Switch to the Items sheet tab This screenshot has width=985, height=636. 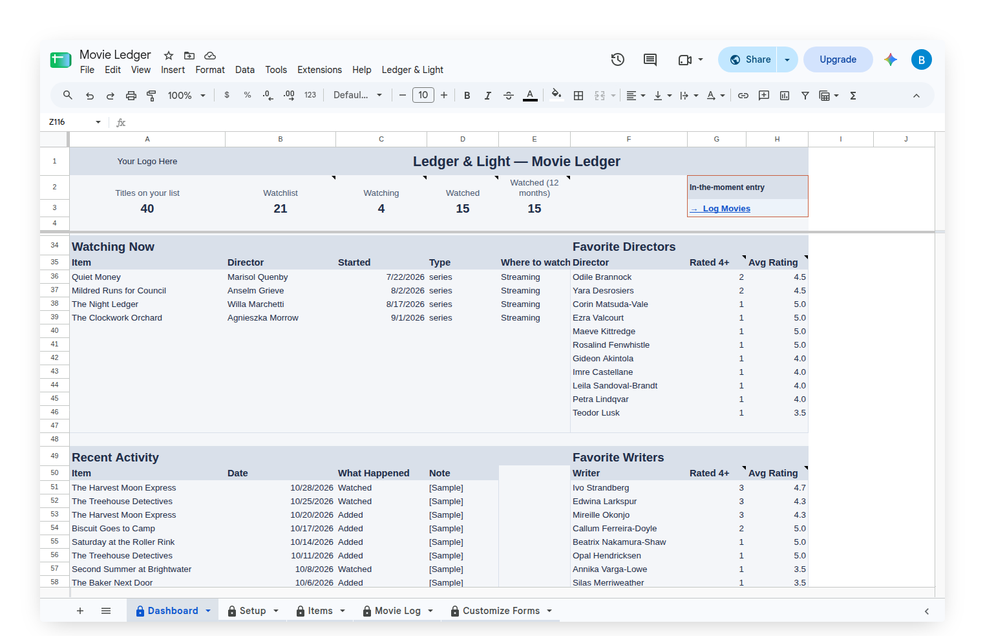point(320,611)
